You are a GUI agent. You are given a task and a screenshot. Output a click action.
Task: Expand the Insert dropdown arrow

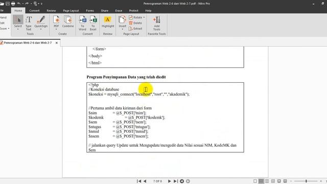click(x=123, y=29)
